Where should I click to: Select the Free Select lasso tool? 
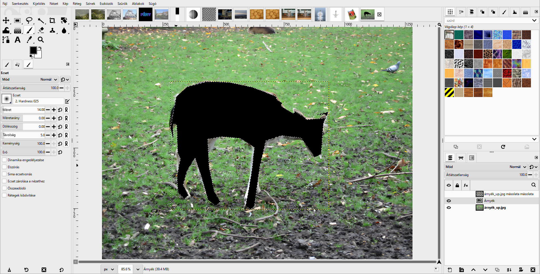click(29, 20)
